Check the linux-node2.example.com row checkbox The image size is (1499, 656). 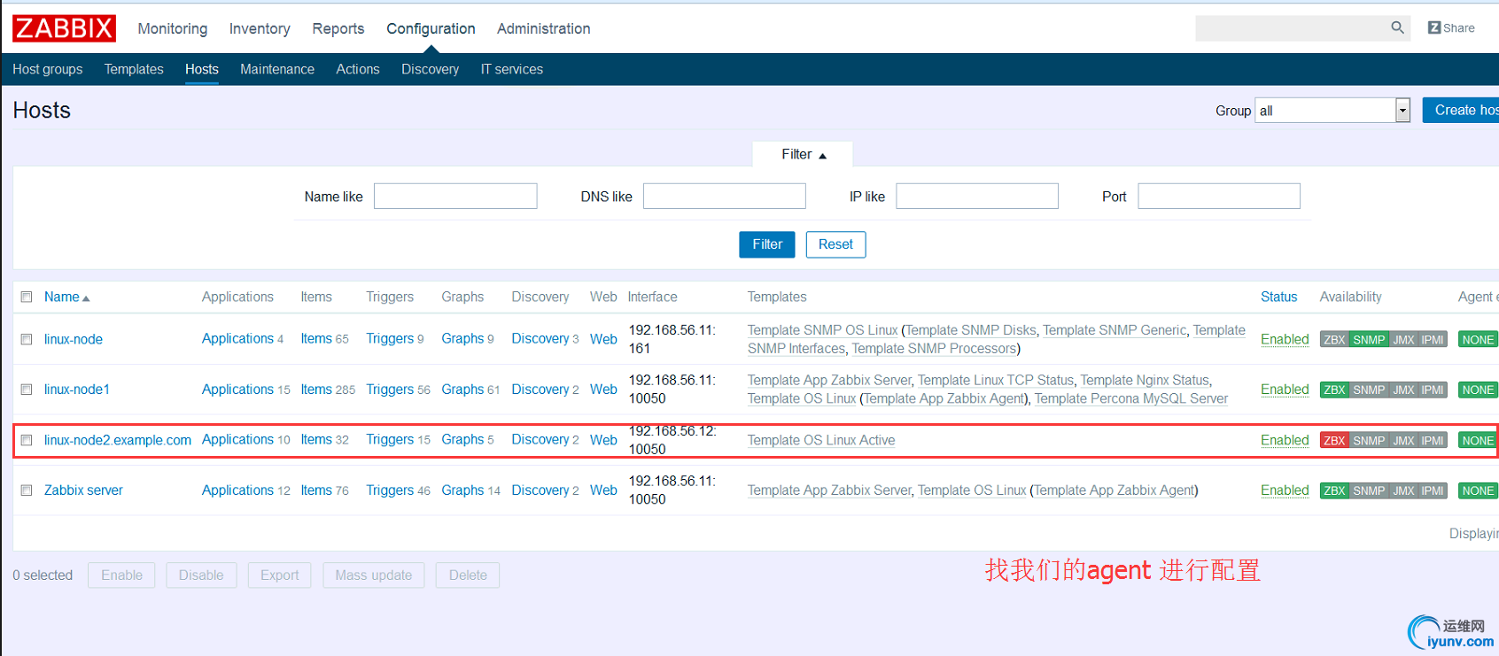click(x=27, y=441)
